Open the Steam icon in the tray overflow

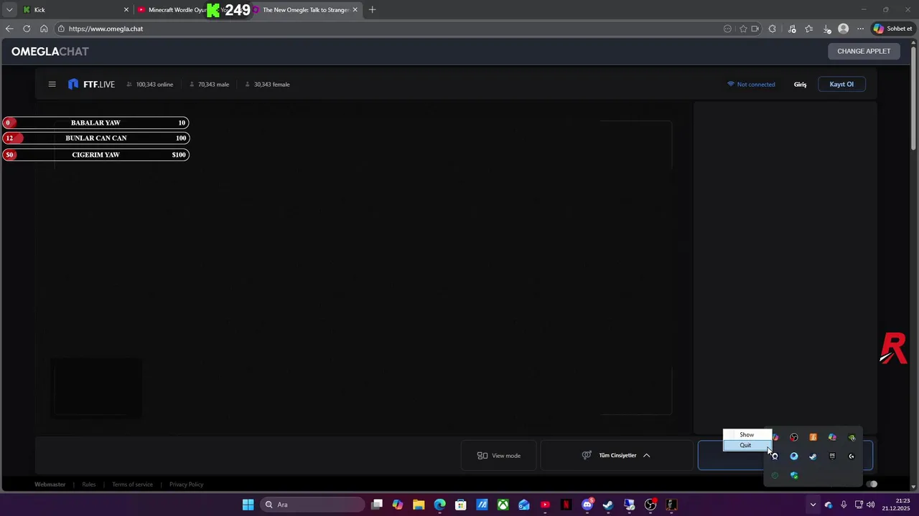click(813, 456)
